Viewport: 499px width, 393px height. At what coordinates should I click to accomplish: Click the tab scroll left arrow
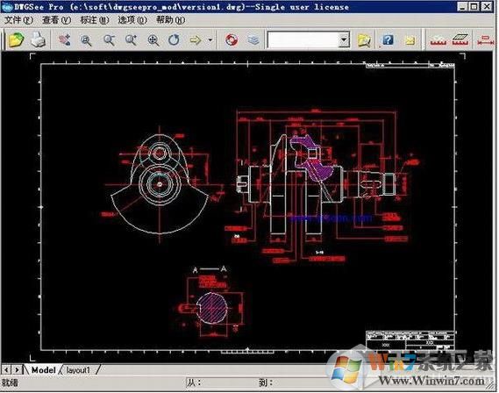coord(6,370)
